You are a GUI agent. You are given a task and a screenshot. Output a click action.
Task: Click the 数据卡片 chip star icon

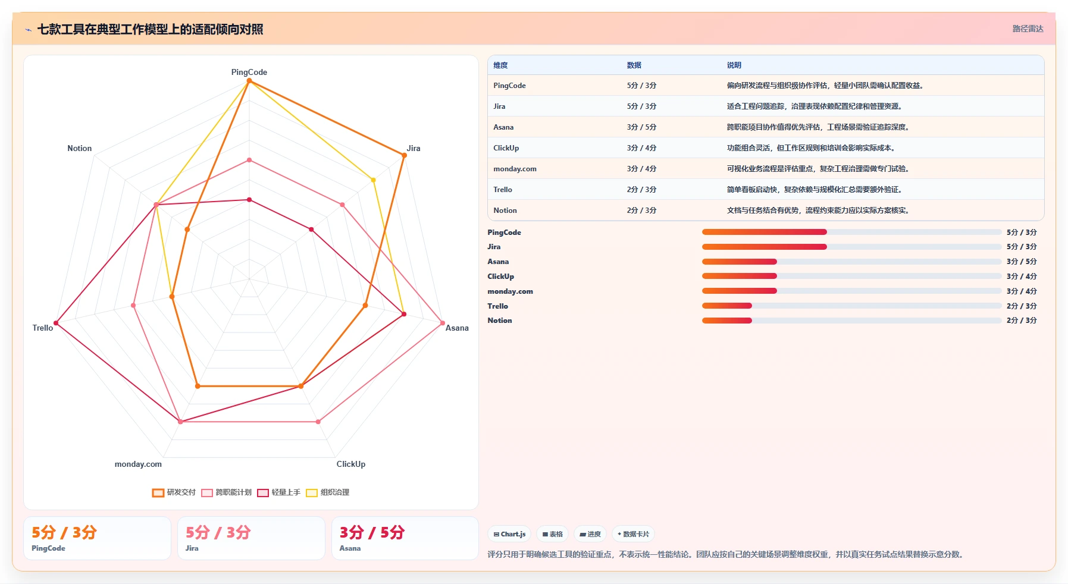(x=619, y=534)
